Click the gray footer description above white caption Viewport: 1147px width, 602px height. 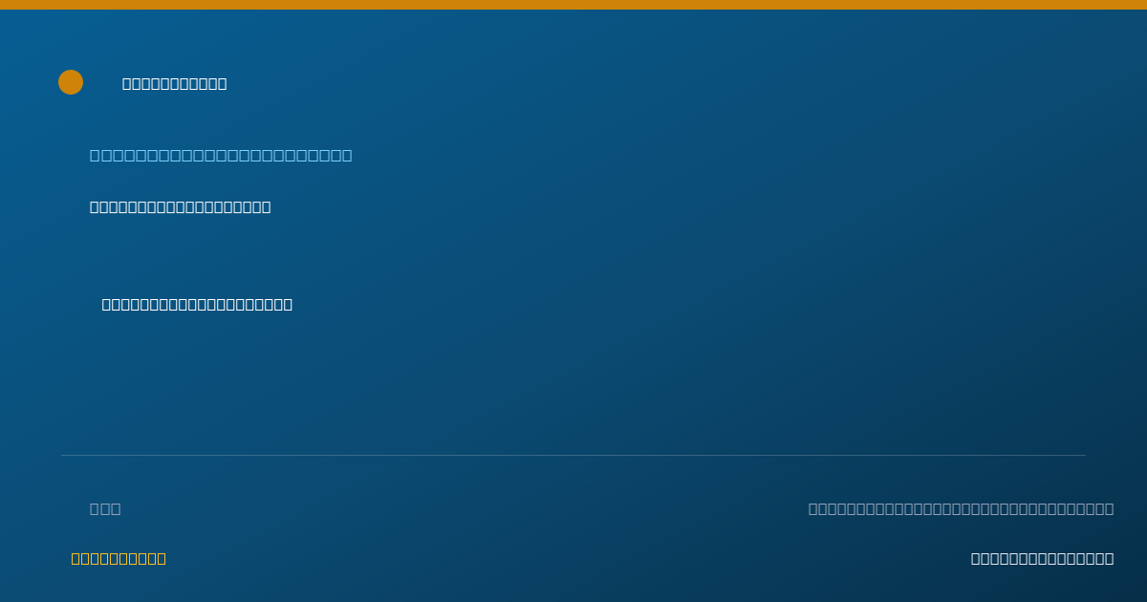[961, 508]
